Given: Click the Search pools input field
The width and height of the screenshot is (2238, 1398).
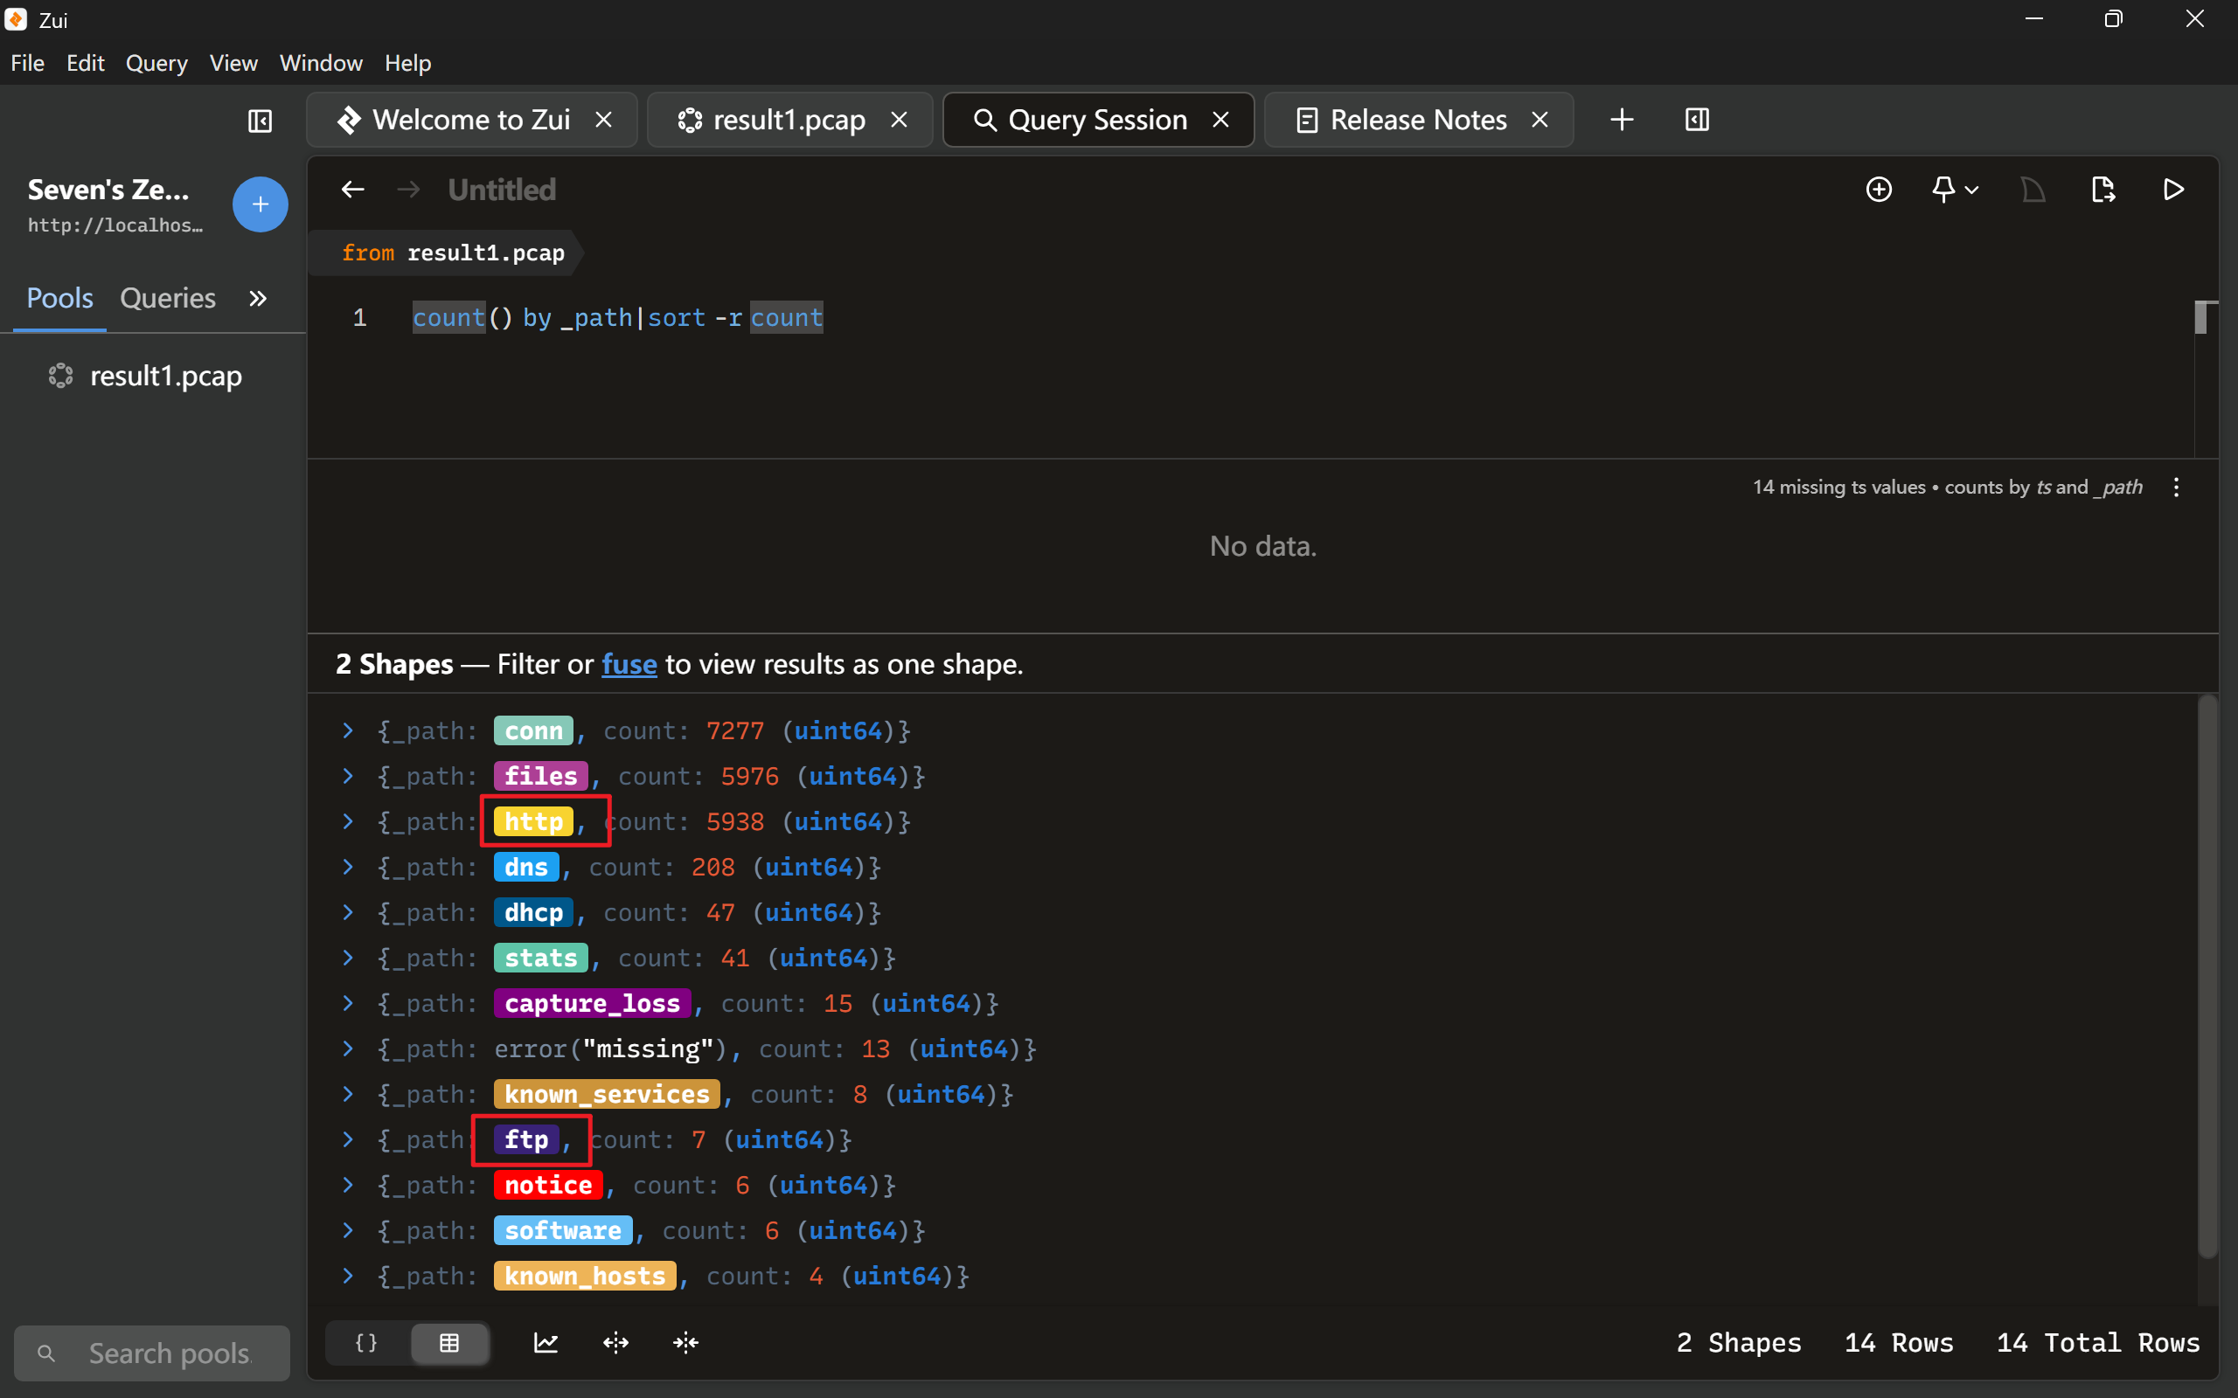Looking at the screenshot, I should (170, 1353).
